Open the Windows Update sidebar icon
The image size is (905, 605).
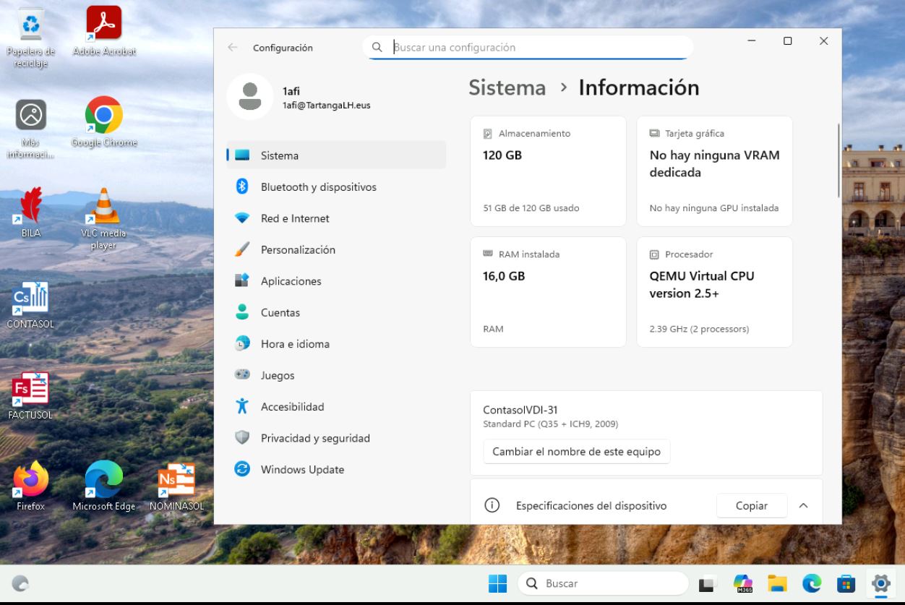click(x=242, y=470)
